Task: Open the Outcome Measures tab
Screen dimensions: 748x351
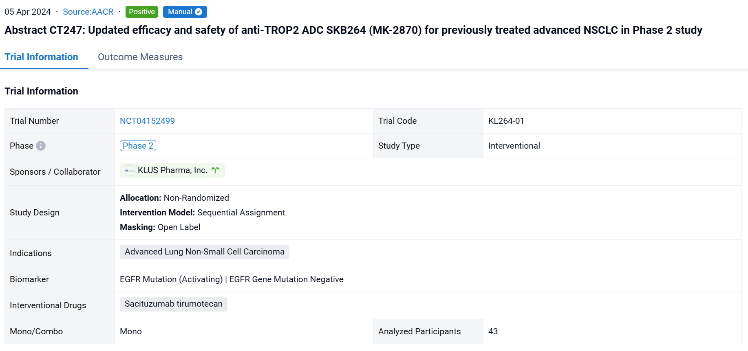Action: [140, 57]
